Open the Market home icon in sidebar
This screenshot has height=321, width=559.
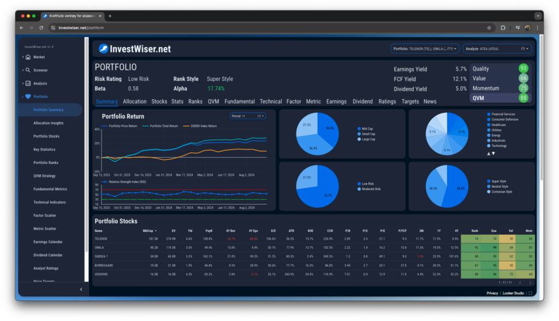tap(28, 57)
